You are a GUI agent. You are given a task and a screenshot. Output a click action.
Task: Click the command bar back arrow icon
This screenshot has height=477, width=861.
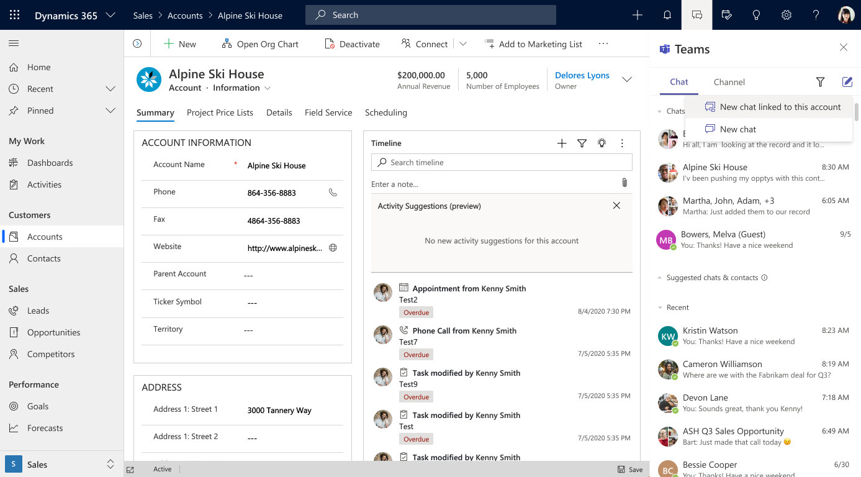point(137,43)
